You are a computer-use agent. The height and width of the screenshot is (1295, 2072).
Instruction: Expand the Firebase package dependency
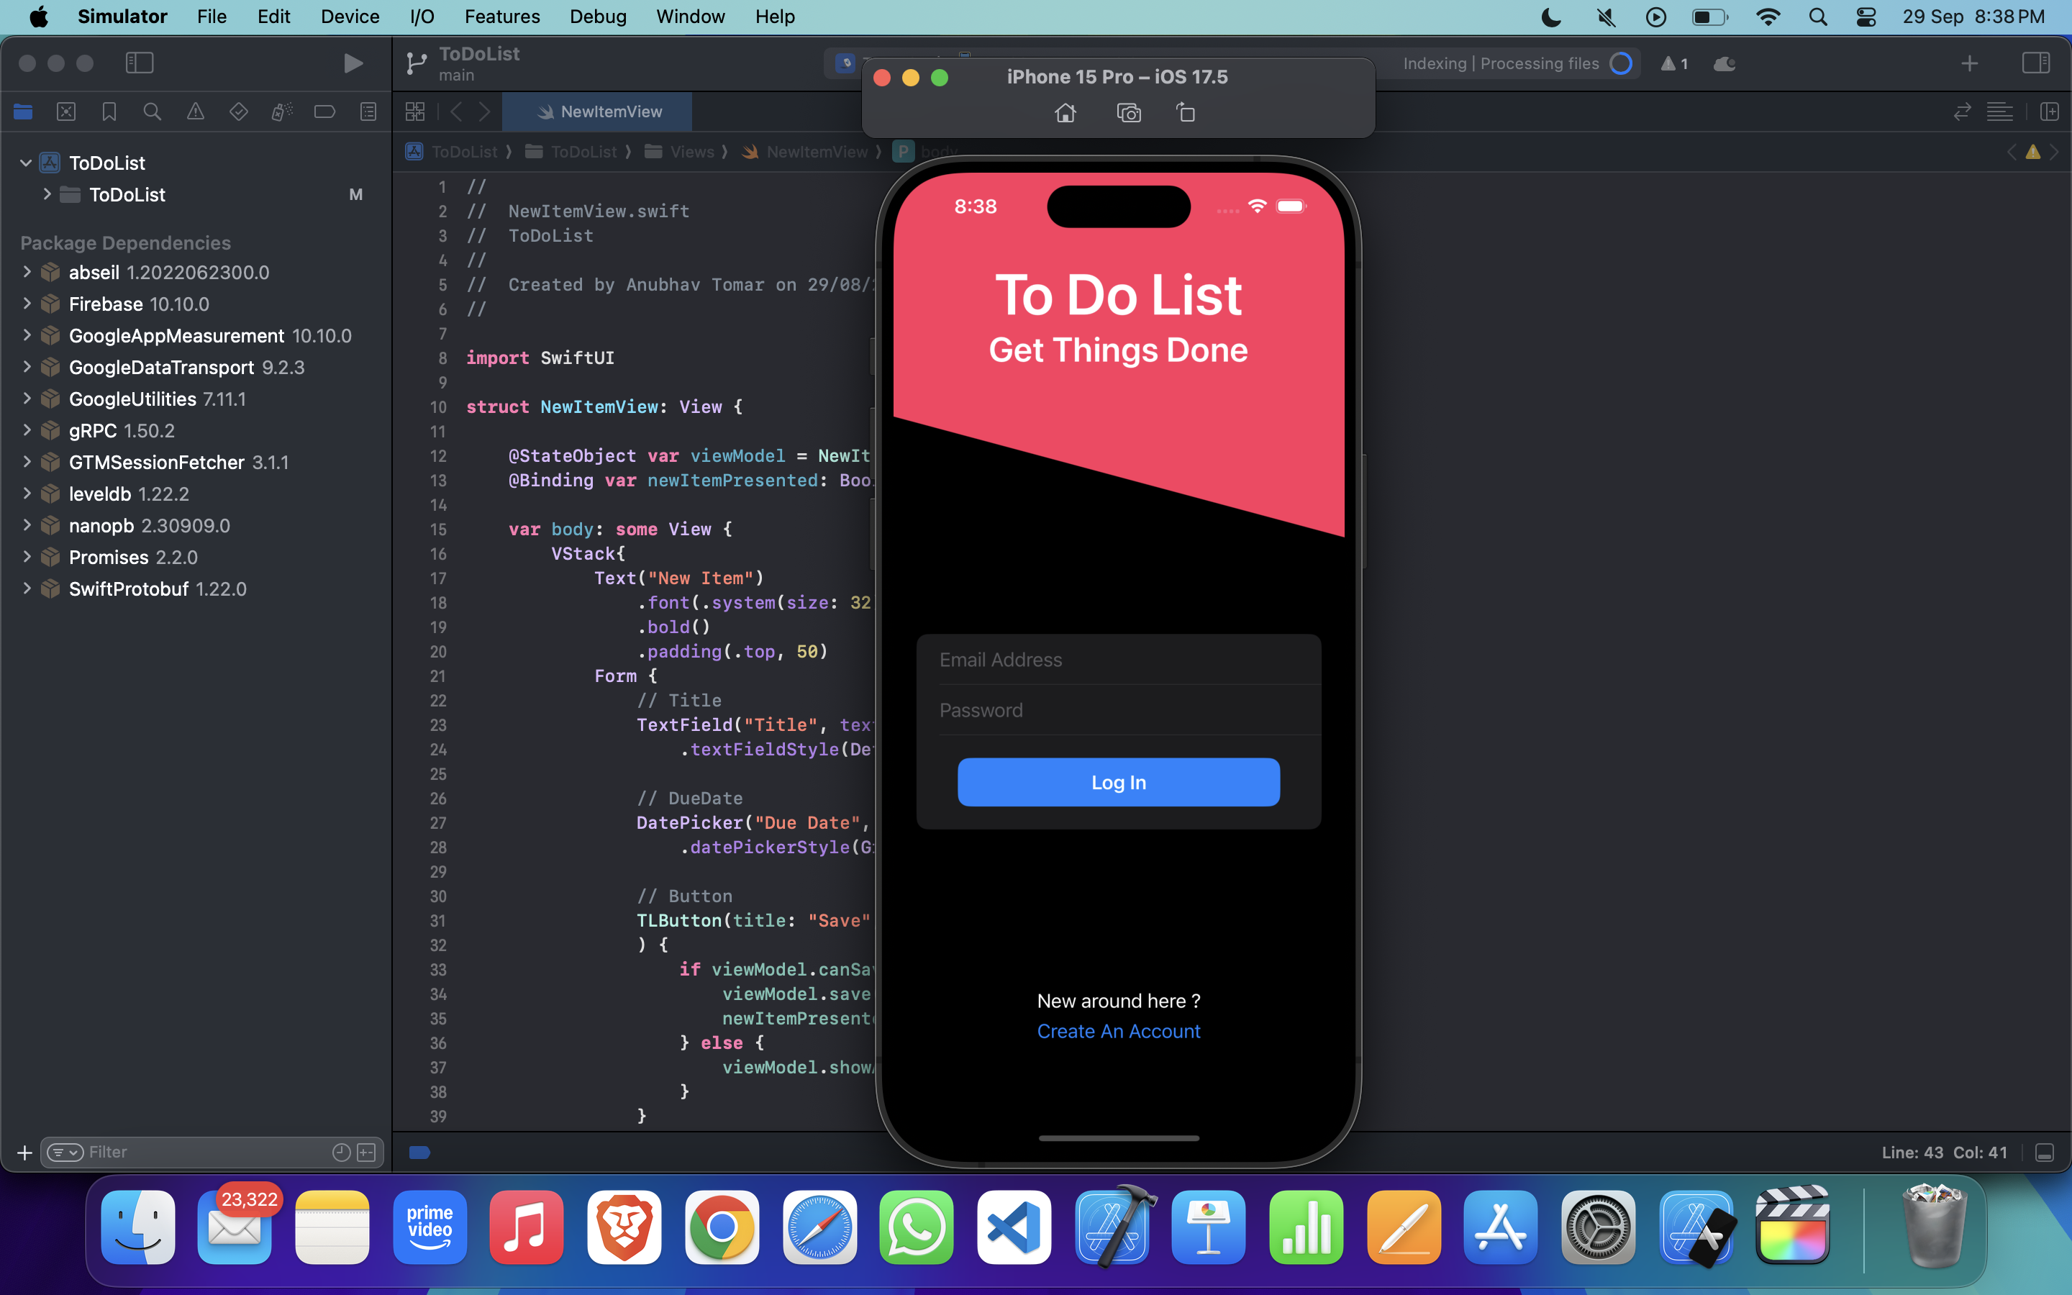[27, 304]
